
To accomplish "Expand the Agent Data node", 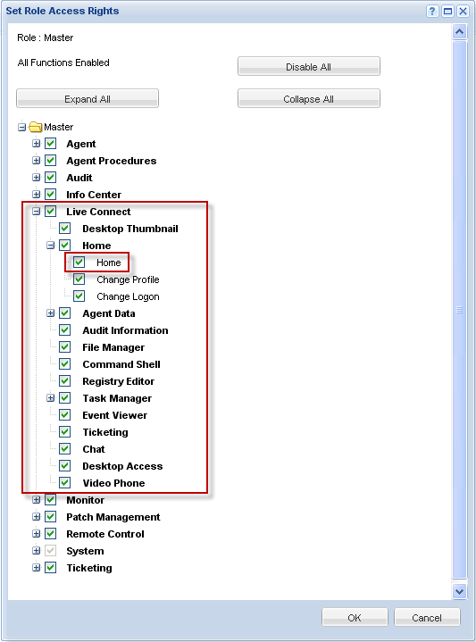I will (50, 313).
